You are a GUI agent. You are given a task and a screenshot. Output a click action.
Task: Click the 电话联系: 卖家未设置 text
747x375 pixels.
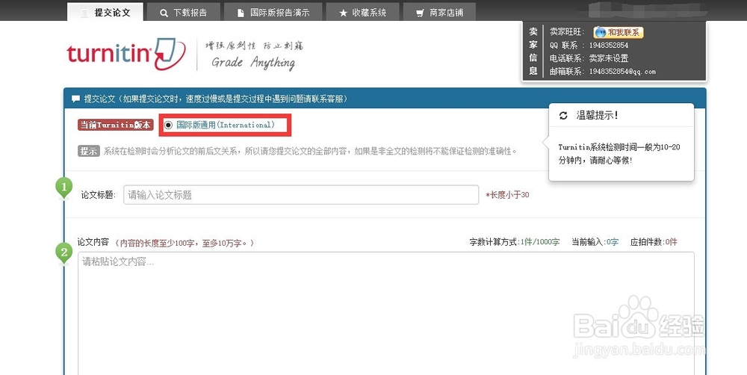pyautogui.click(x=589, y=58)
